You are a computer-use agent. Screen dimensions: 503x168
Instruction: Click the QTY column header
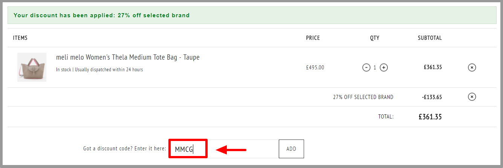pyautogui.click(x=375, y=38)
